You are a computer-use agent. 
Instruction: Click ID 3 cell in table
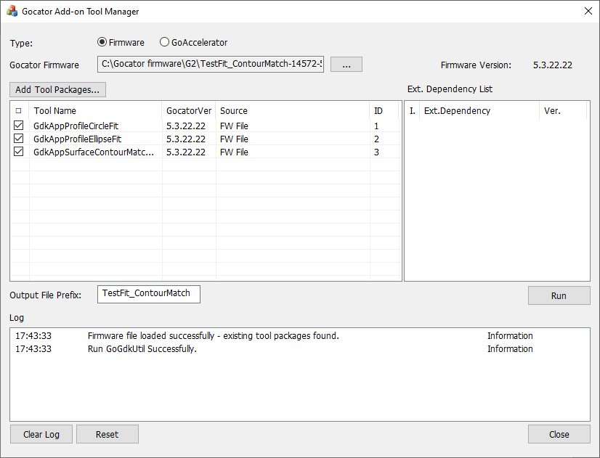pyautogui.click(x=376, y=152)
